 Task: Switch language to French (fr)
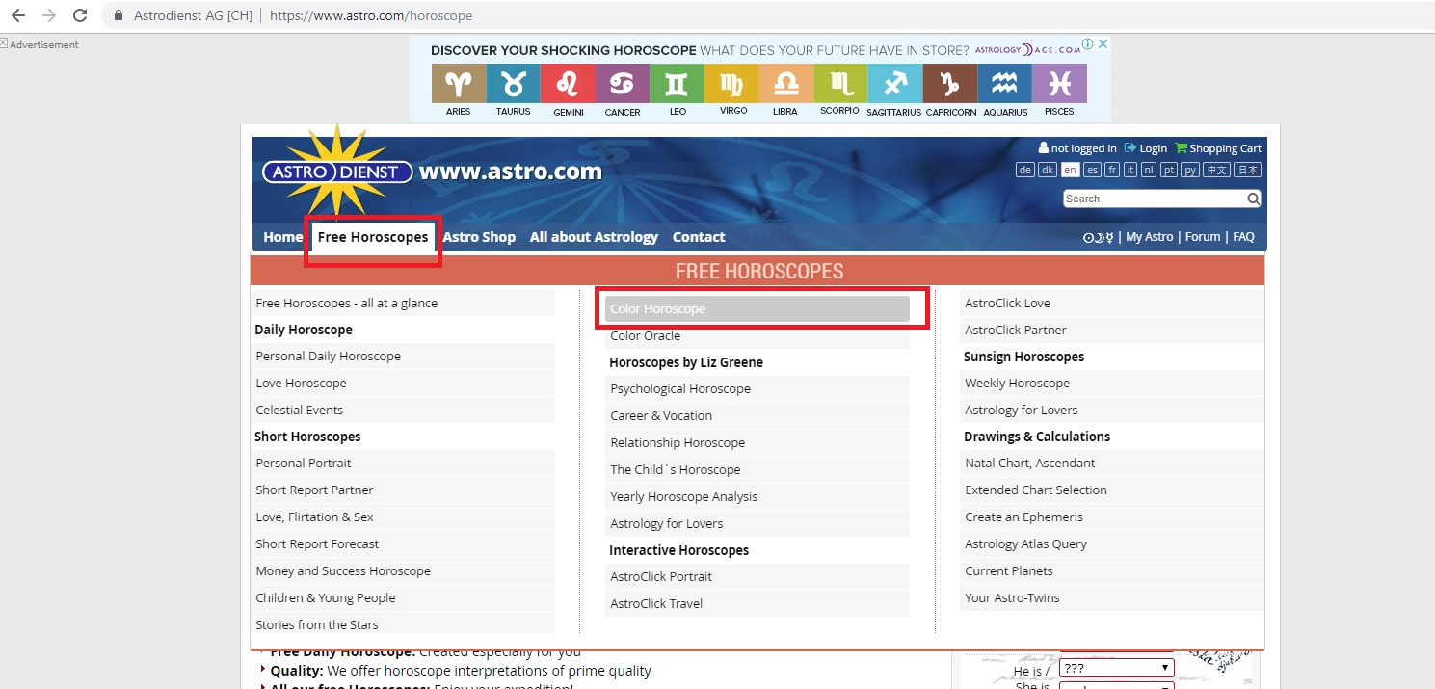pyautogui.click(x=1112, y=170)
